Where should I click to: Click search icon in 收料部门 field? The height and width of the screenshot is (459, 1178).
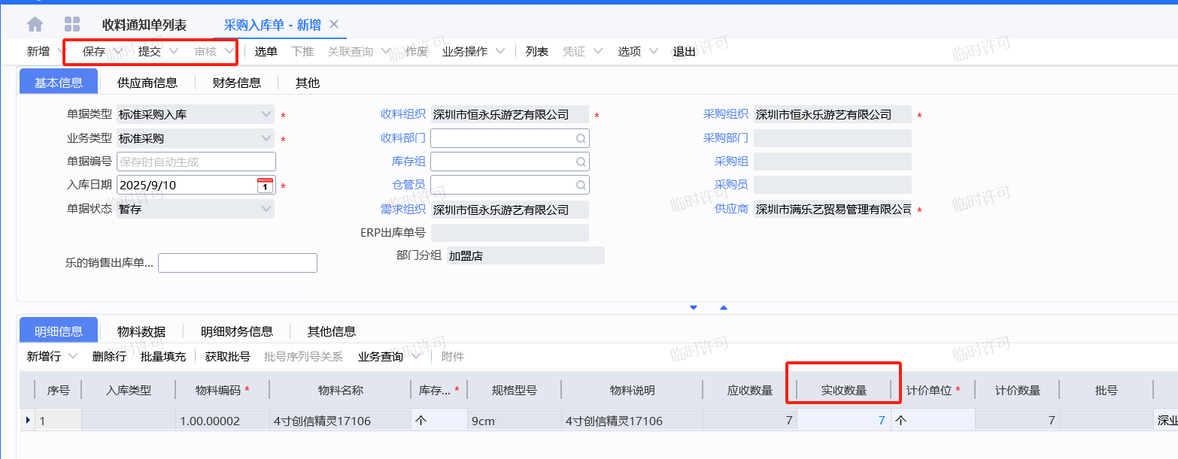581,138
